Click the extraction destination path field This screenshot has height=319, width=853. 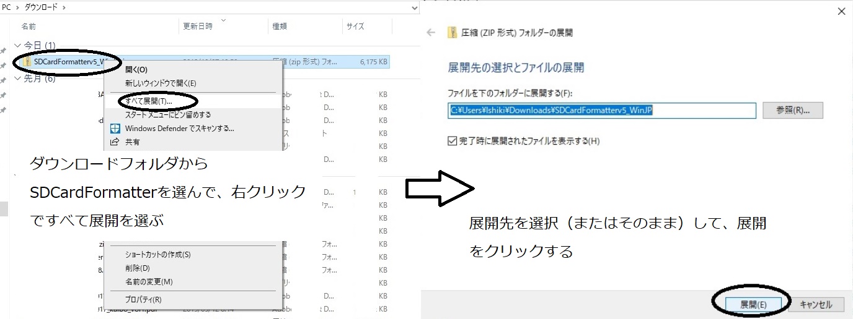tap(601, 111)
